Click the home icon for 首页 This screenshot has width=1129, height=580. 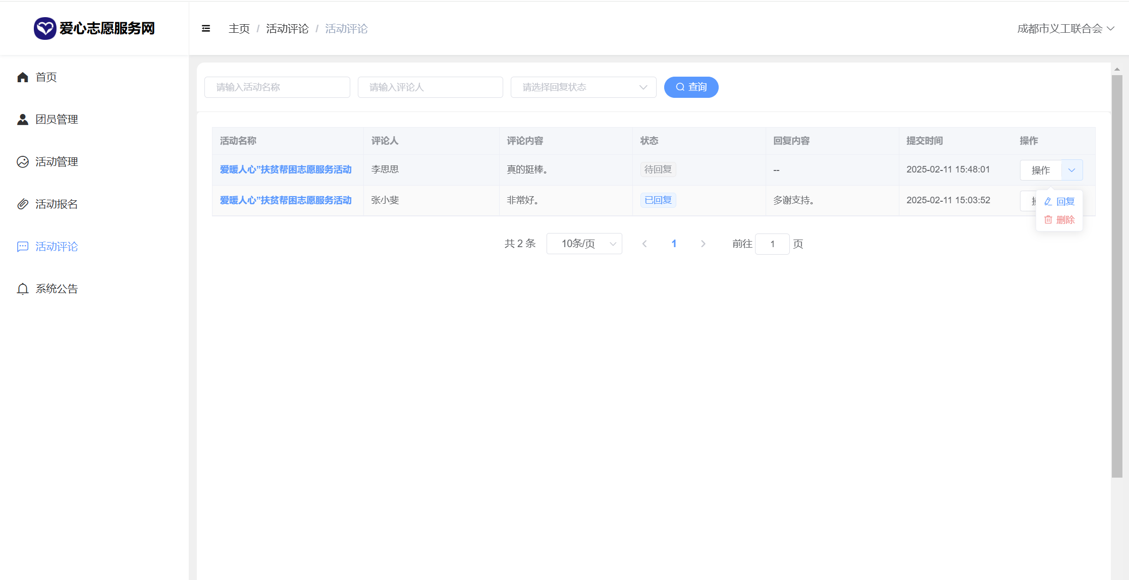point(23,77)
